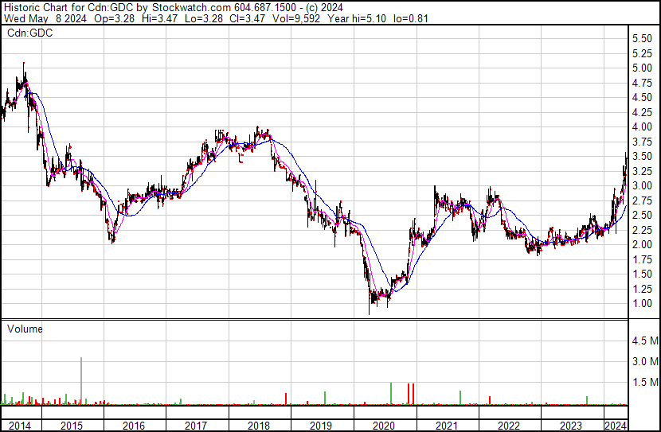The height and width of the screenshot is (432, 661).
Task: Click the 4.00 price axis label
Action: pyautogui.click(x=642, y=126)
